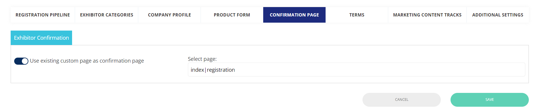Screen dimensions: 543x112
Task: Open the Terms tab
Action: coord(357,15)
